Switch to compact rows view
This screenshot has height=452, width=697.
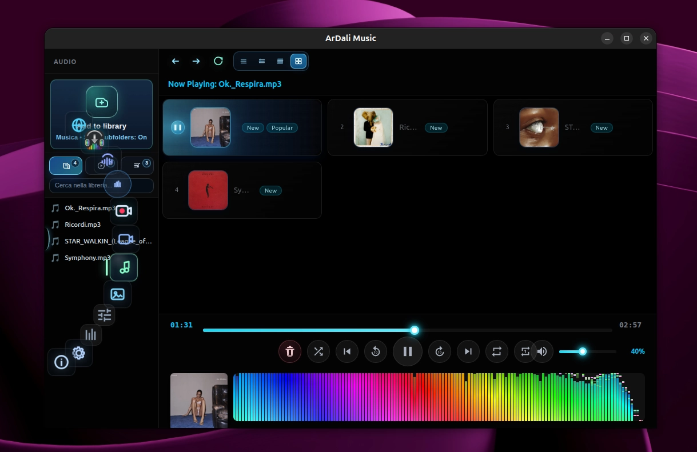[x=280, y=61]
